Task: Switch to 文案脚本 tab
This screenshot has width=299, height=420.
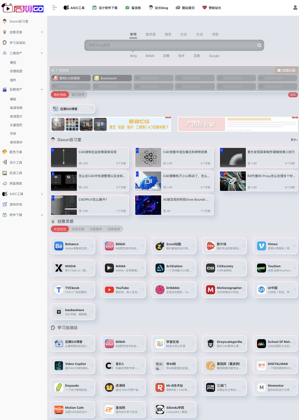Action: 96,229
